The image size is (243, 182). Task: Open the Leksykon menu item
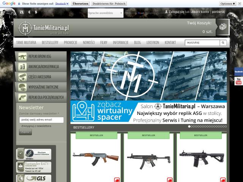(153, 42)
